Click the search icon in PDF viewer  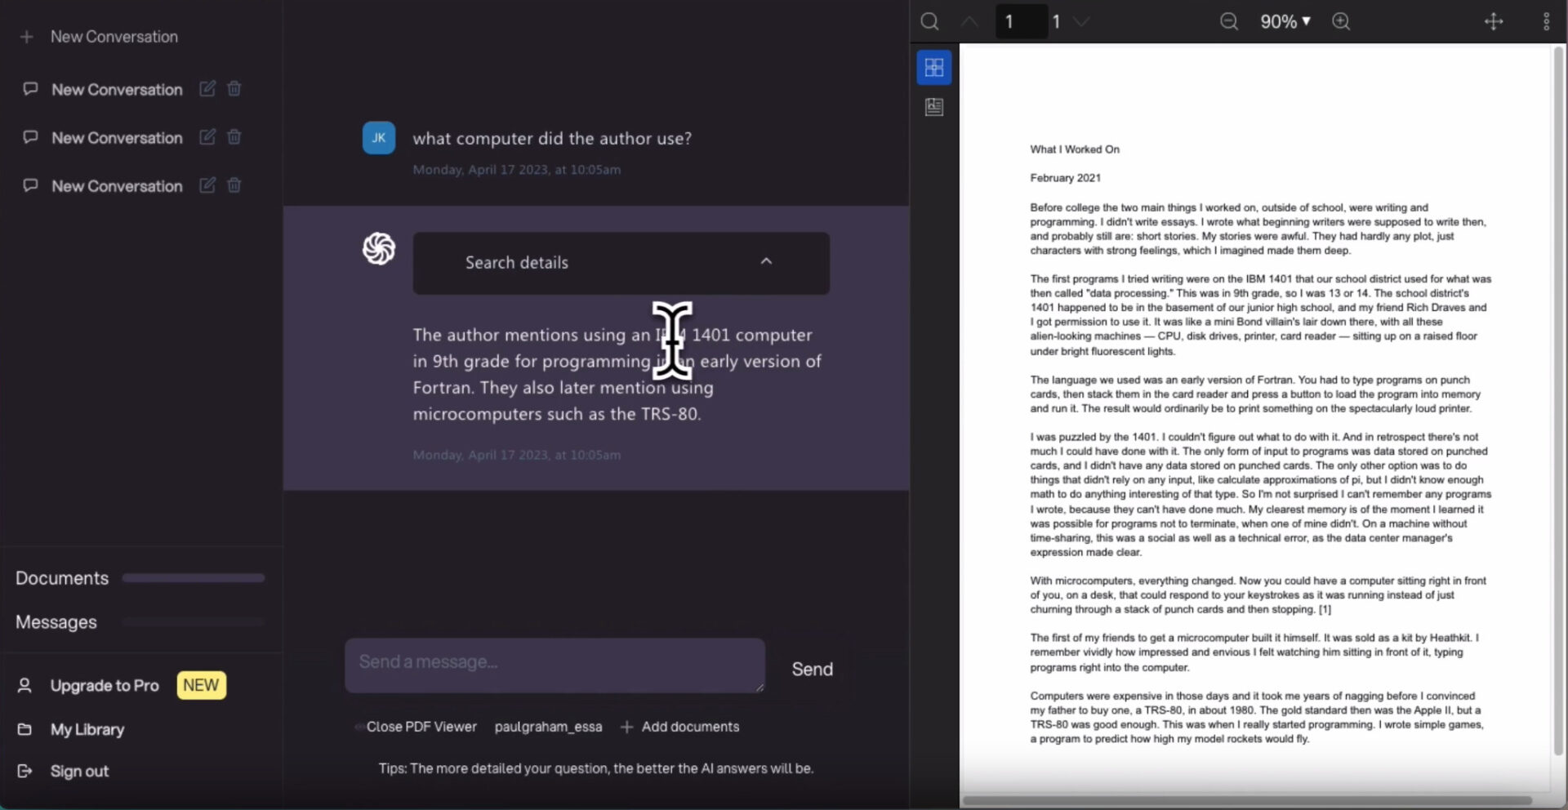coord(929,22)
